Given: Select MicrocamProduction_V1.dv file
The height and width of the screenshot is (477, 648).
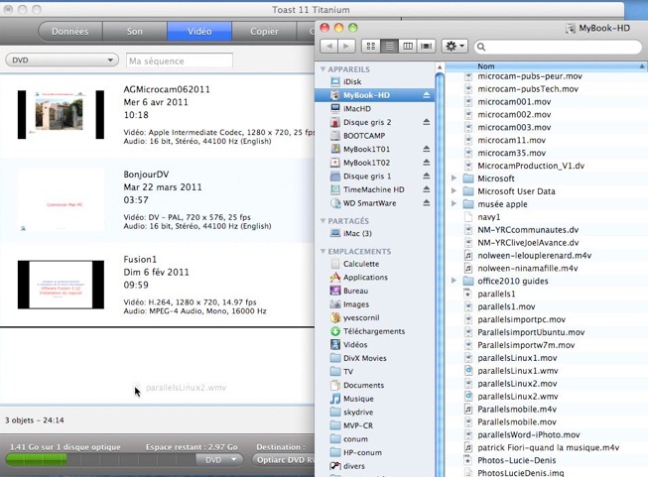Looking at the screenshot, I should click(x=531, y=166).
